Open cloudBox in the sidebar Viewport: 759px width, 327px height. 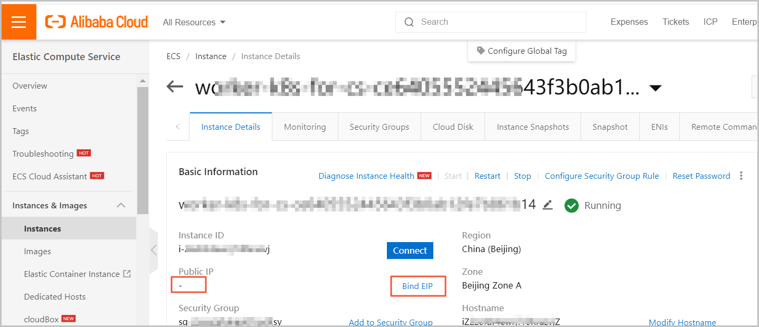[41, 319]
